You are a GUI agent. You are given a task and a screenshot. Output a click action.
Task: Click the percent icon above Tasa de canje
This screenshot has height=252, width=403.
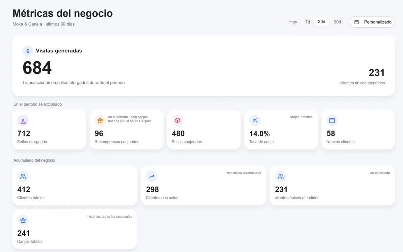pos(255,121)
